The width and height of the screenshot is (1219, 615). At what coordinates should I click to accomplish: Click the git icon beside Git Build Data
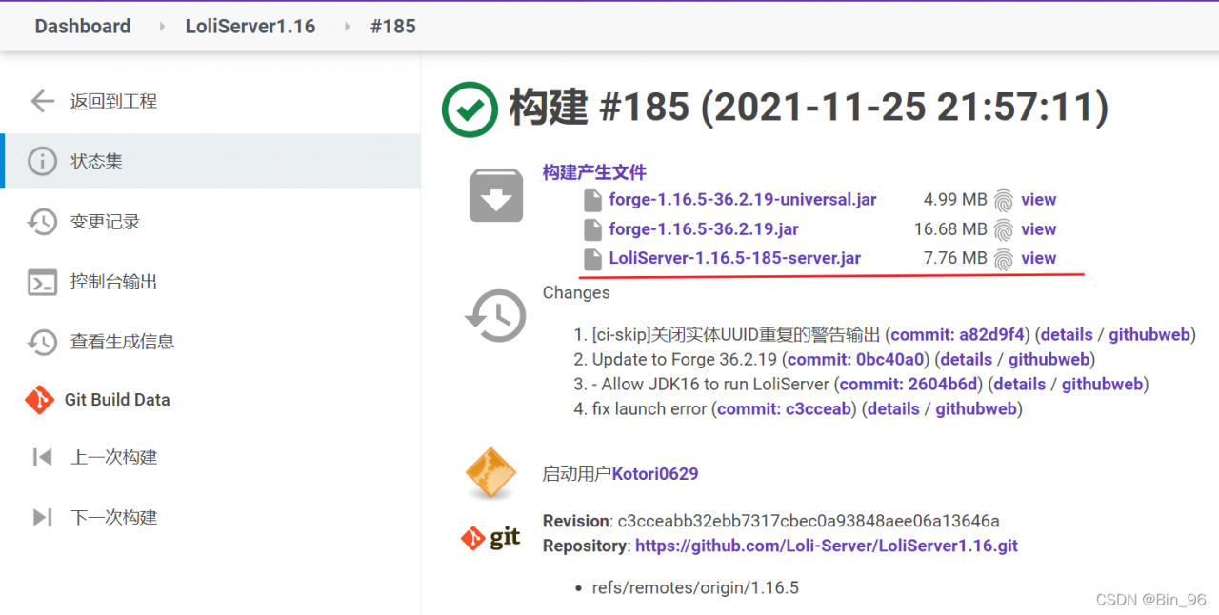(x=40, y=400)
